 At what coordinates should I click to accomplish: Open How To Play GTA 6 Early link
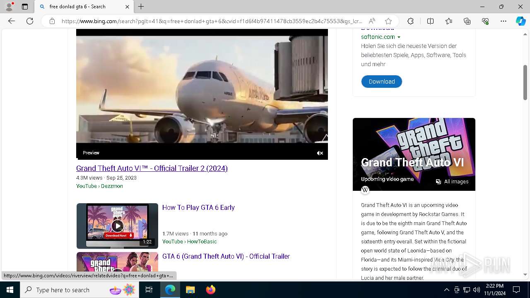tap(198, 207)
